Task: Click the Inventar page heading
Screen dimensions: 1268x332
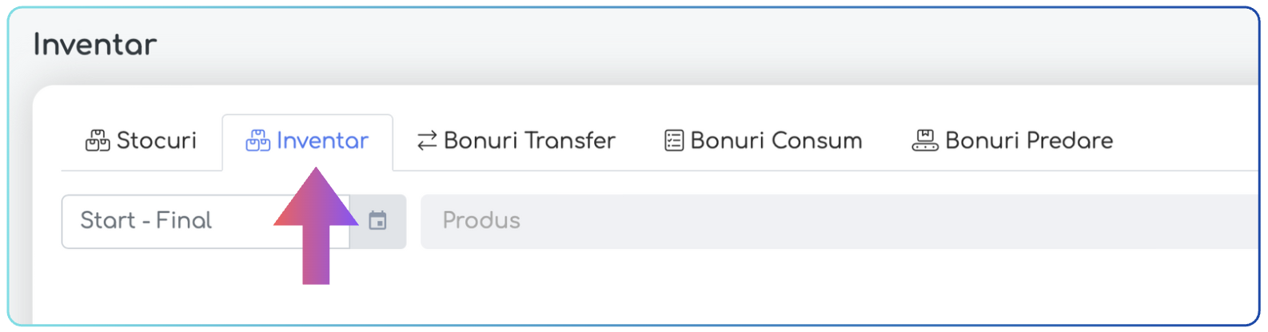Action: click(x=95, y=45)
